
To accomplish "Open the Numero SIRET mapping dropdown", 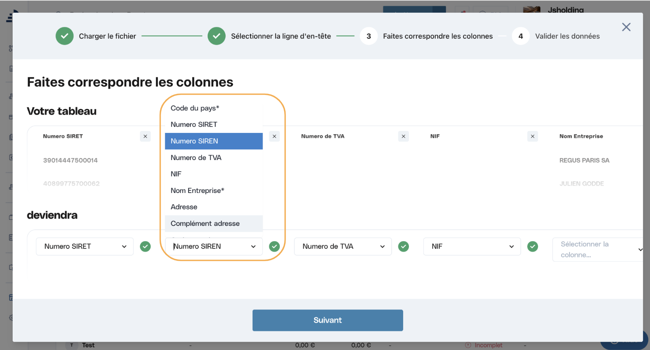I will (x=85, y=247).
